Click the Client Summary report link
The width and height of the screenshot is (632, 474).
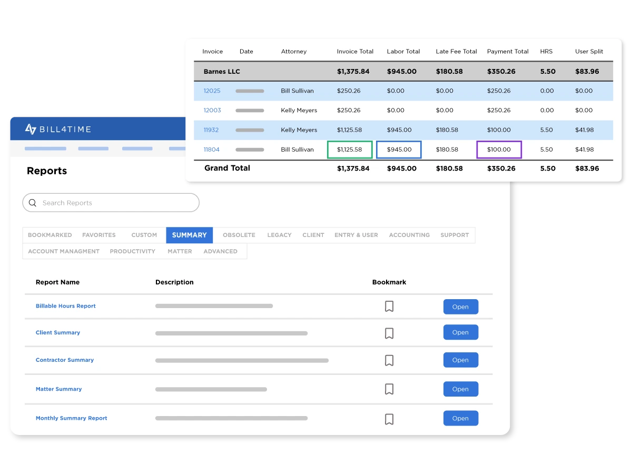pos(58,333)
